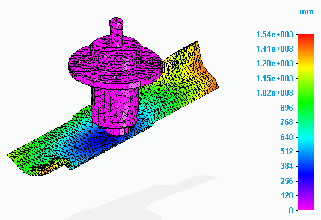Viewport: 321px width, 220px height.
Task: Click the mm units label
Action: (x=306, y=12)
